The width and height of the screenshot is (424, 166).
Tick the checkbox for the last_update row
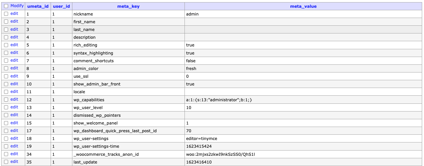(x=6, y=162)
